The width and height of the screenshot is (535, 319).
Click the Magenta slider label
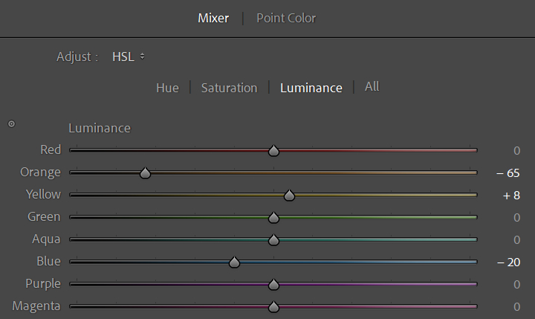36,306
